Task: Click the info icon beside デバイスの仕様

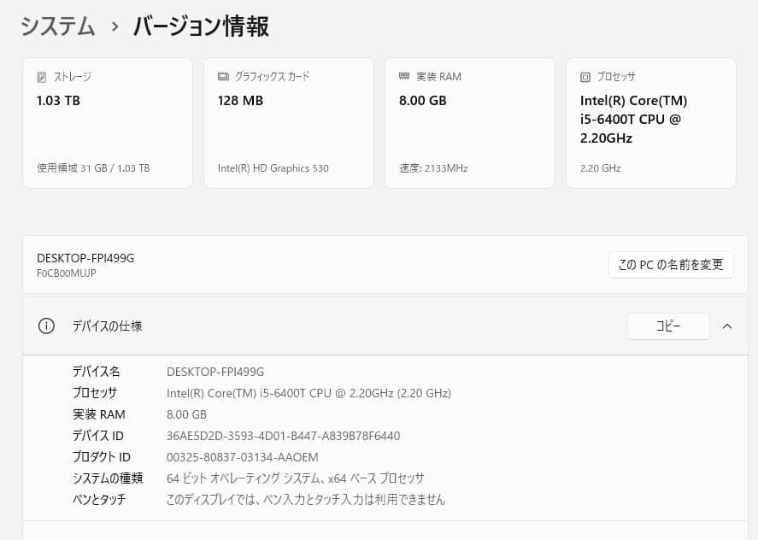Action: click(x=46, y=326)
